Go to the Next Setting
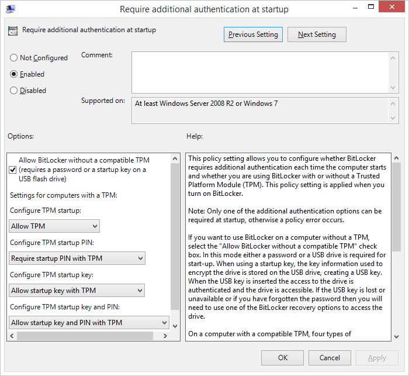 tap(317, 35)
